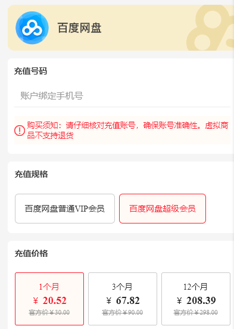
Task: Click the ¥208.39 price text
Action: [196, 300]
